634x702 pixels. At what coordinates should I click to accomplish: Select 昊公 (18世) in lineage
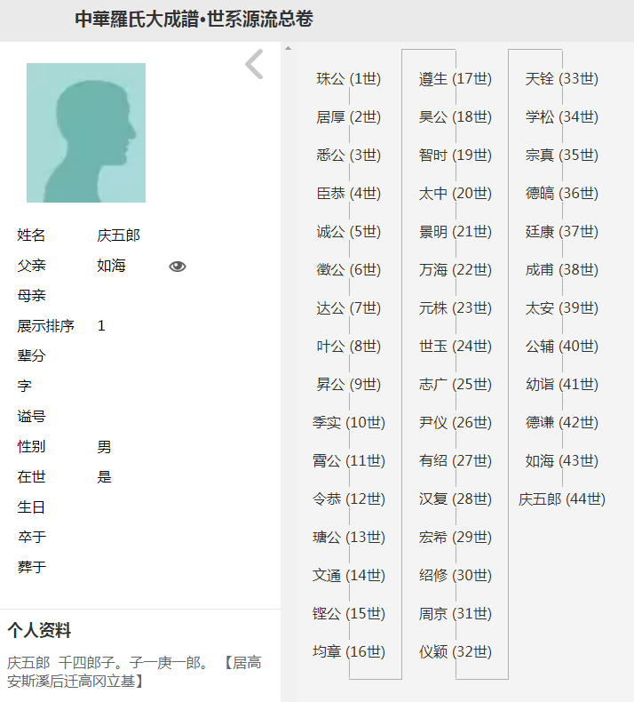tap(455, 116)
